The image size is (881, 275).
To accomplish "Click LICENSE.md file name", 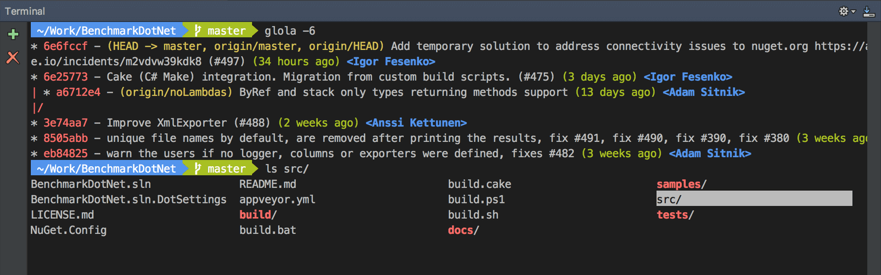I will (62, 215).
